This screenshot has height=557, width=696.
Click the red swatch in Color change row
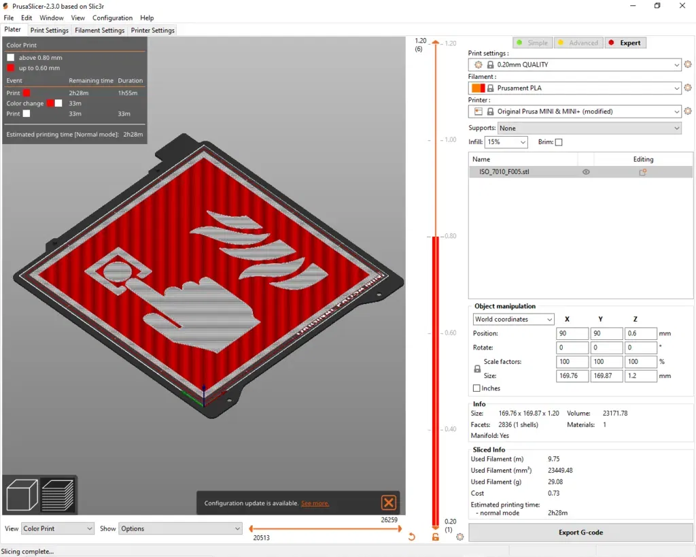click(x=50, y=103)
